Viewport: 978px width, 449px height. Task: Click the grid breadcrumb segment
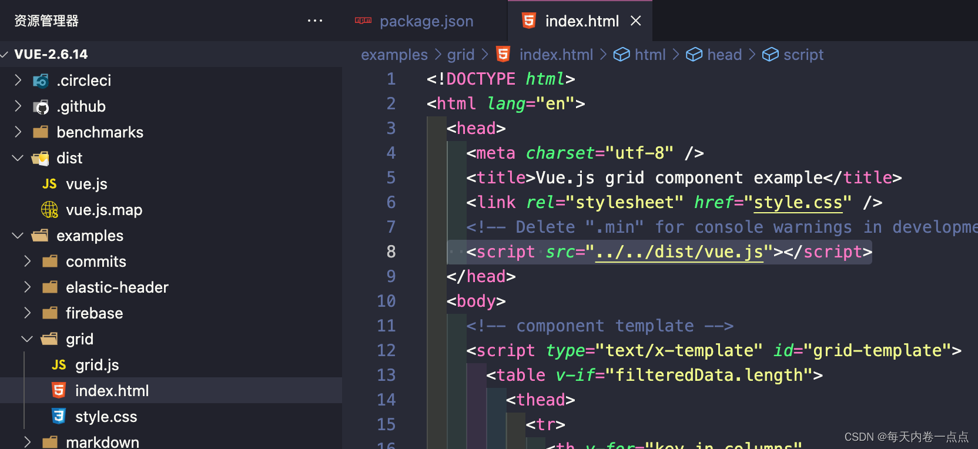click(461, 55)
